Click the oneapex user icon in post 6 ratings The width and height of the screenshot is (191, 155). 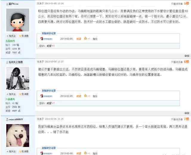coord(42,96)
